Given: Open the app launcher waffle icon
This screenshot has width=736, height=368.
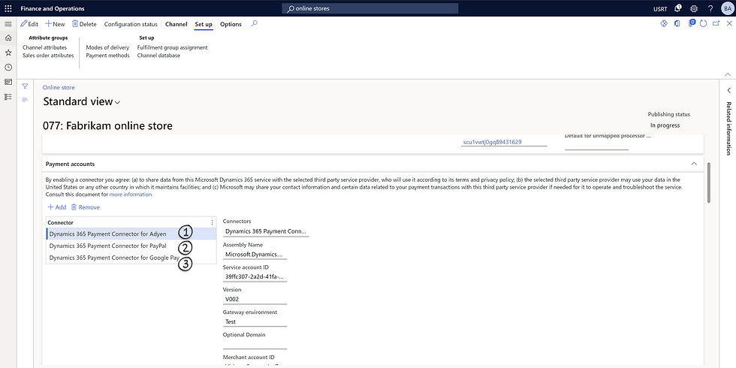Looking at the screenshot, I should [x=8, y=8].
